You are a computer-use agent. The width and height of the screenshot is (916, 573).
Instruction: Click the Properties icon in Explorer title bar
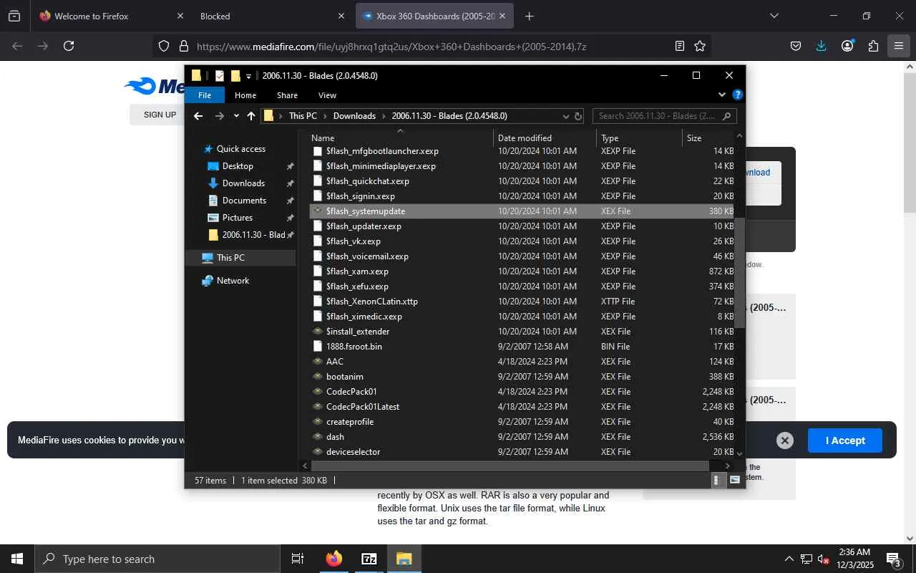tap(220, 75)
